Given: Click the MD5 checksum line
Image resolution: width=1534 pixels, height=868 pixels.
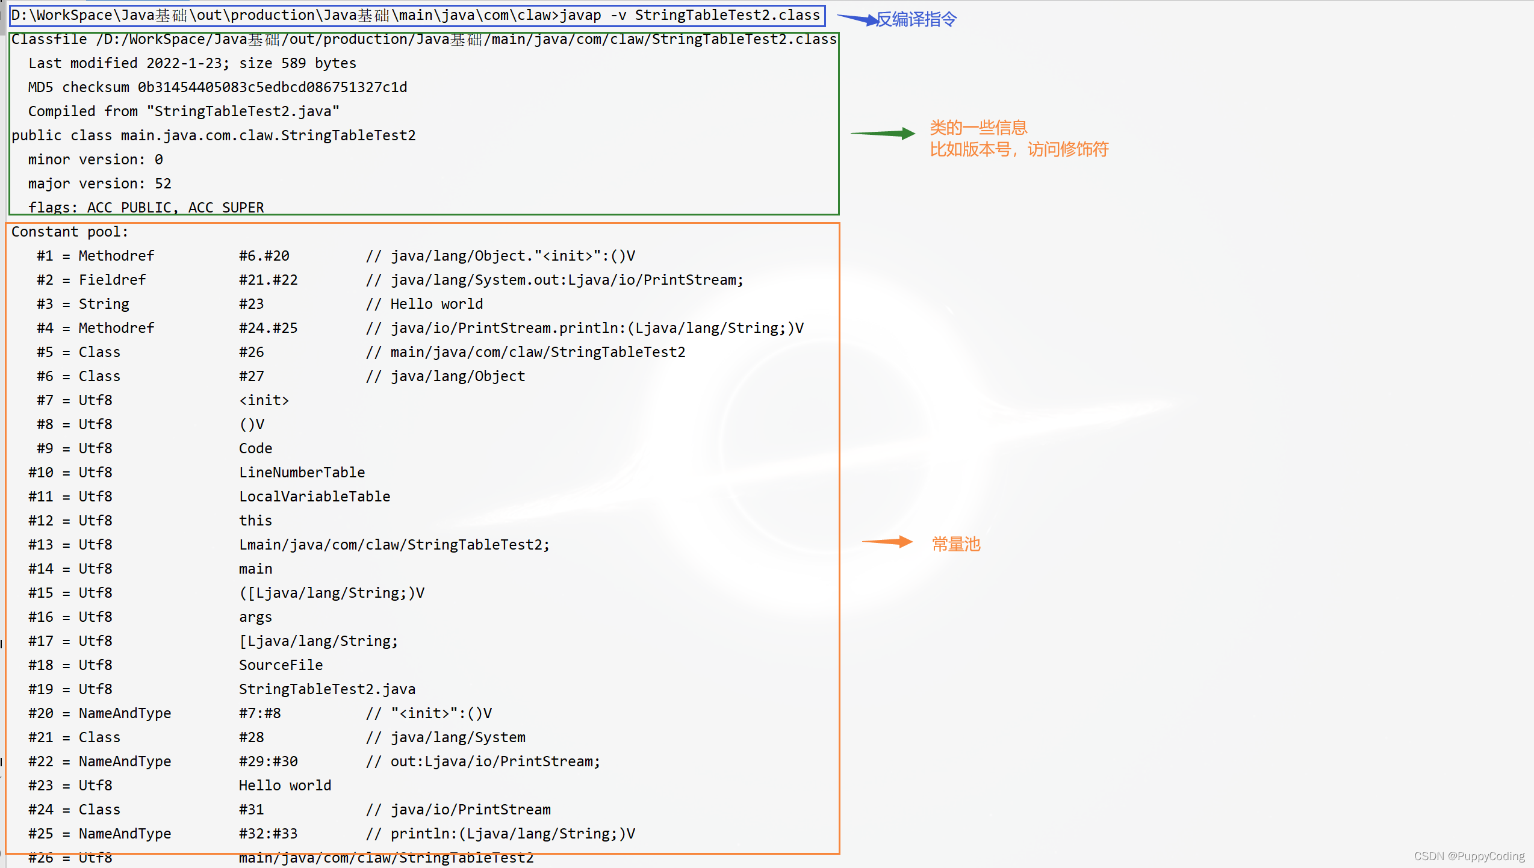Looking at the screenshot, I should tap(217, 87).
